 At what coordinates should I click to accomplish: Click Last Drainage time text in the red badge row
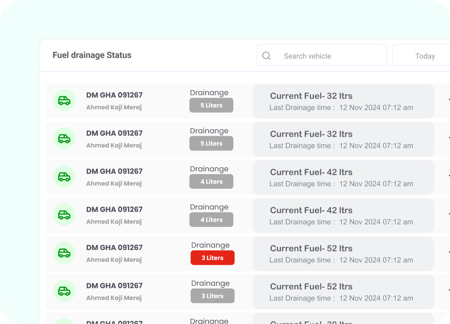(x=341, y=260)
